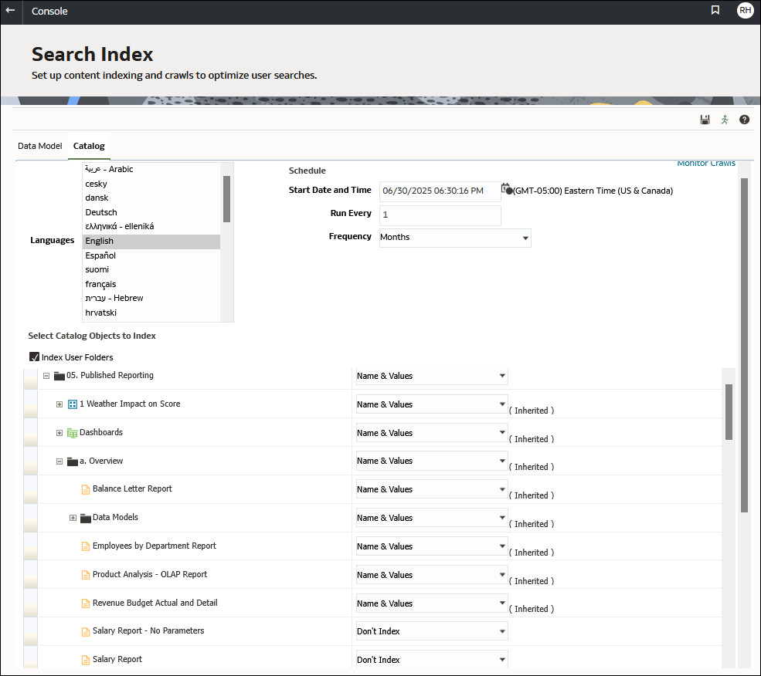
Task: Click the folder icon for 05. Published Reporting
Action: 59,376
